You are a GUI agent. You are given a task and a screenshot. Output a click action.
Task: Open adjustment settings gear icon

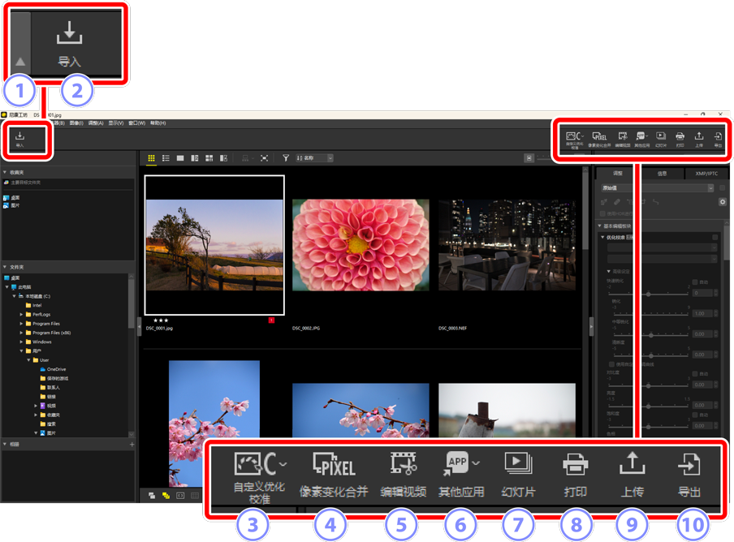[722, 202]
